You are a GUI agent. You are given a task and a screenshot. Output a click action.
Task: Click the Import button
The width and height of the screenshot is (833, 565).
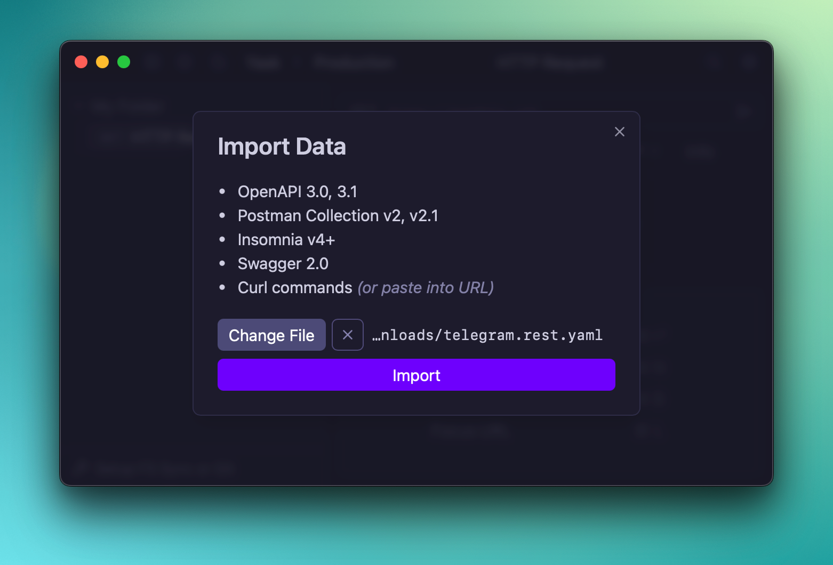416,375
